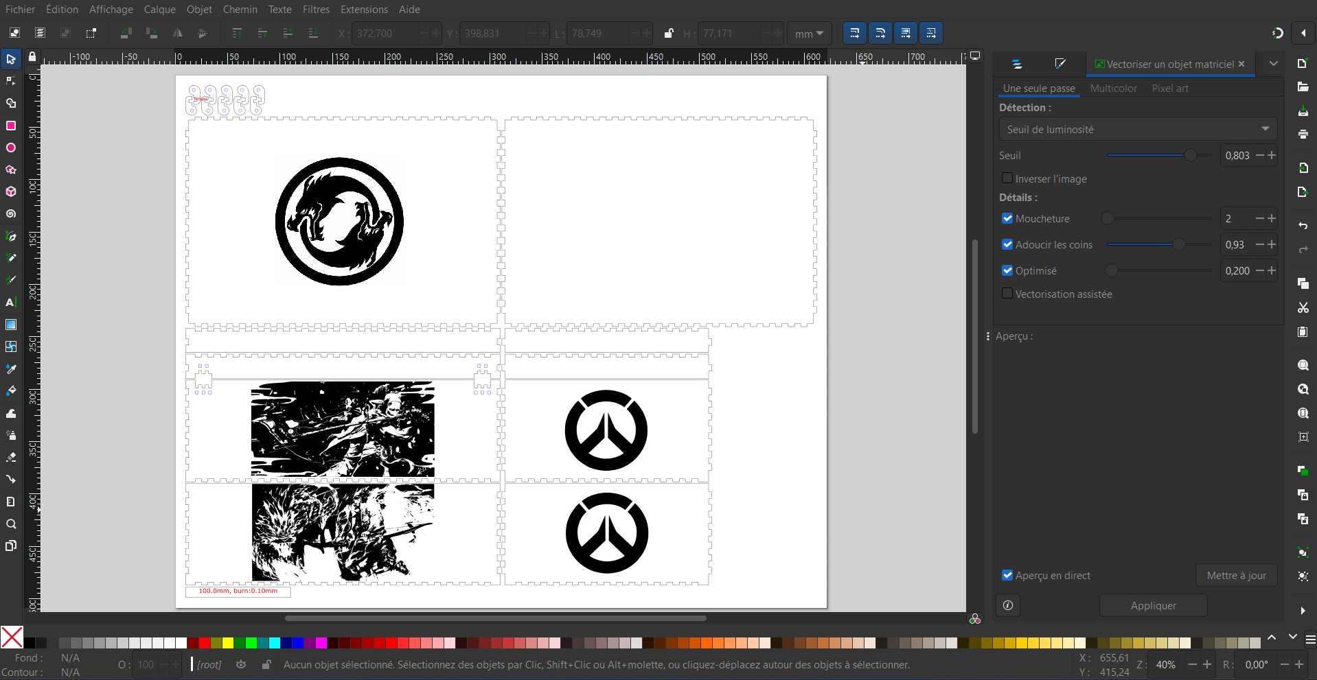Toggle the width/height ratio lock
The image size is (1317, 680).
pos(669,33)
